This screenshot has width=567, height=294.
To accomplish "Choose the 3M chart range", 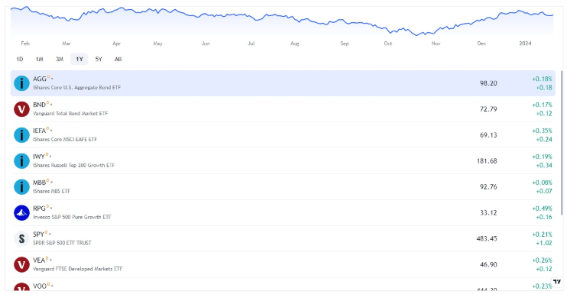I will [60, 60].
